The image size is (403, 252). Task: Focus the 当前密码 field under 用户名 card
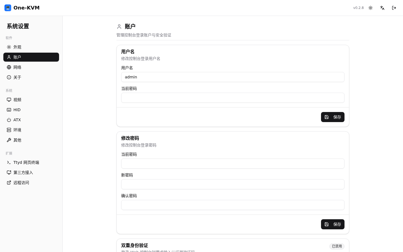click(x=233, y=98)
